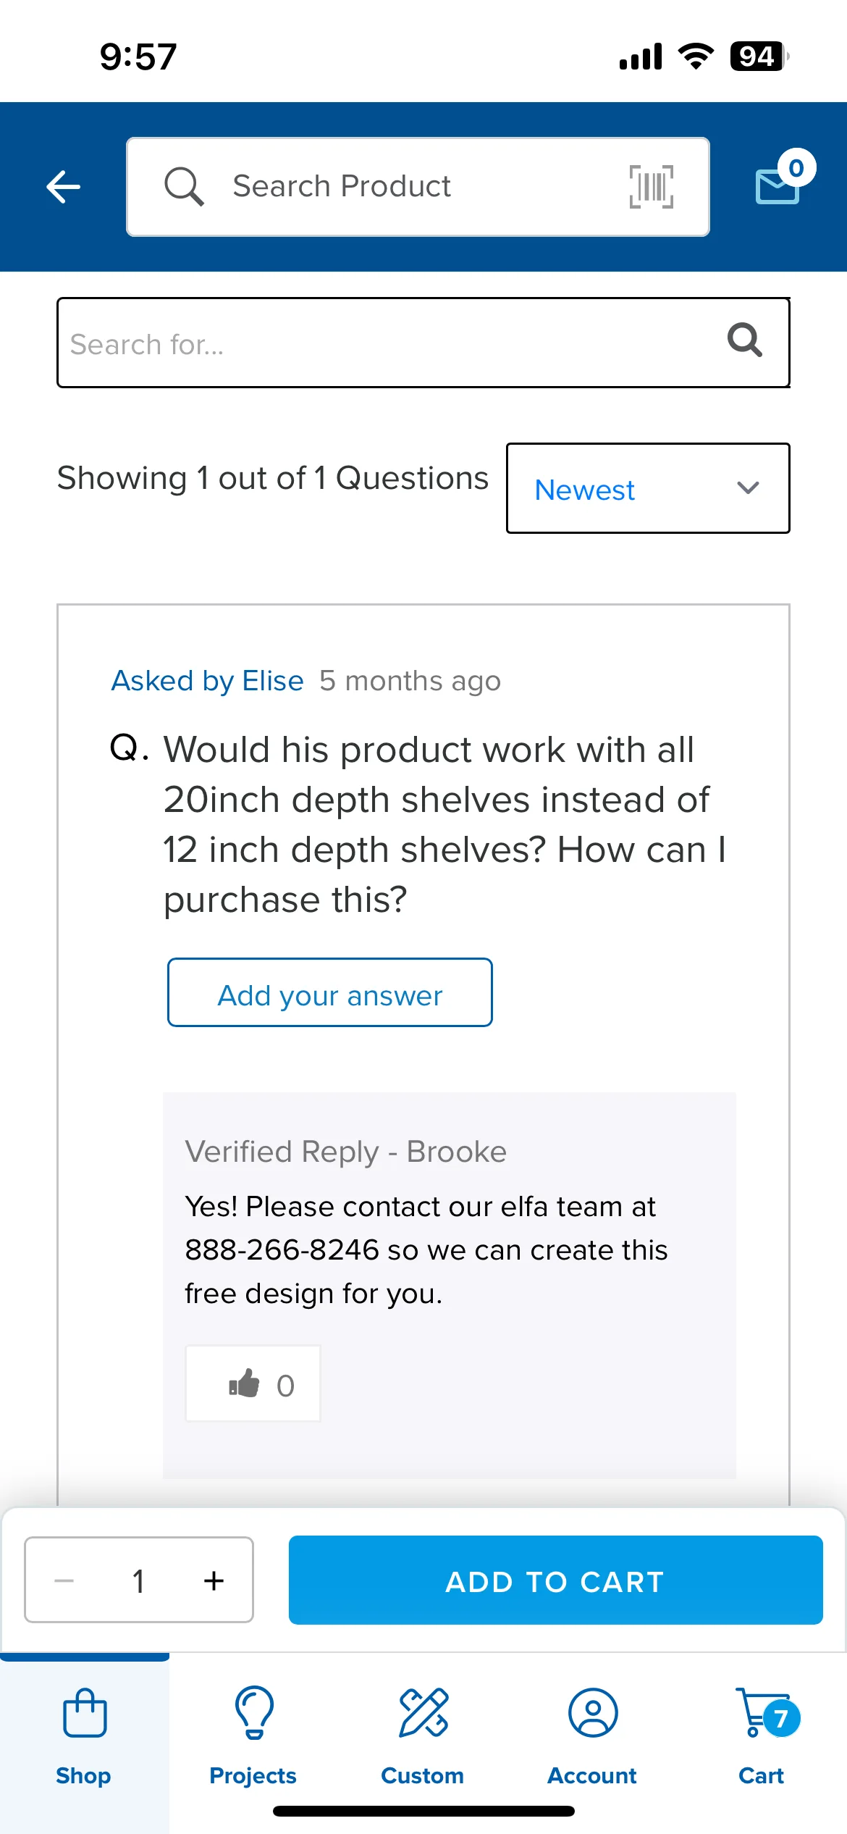Open the Cart tab with 7 items
The height and width of the screenshot is (1834, 847).
click(x=762, y=1737)
